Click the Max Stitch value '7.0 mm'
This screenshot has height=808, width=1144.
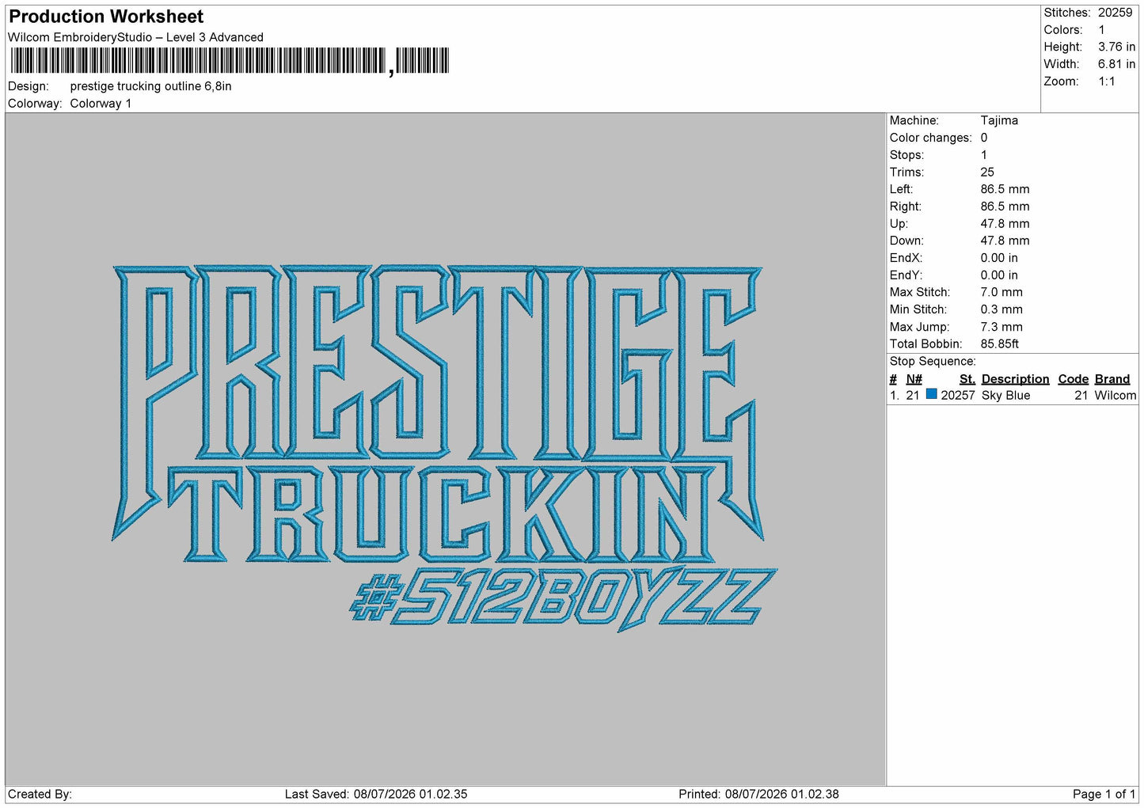coord(1001,292)
